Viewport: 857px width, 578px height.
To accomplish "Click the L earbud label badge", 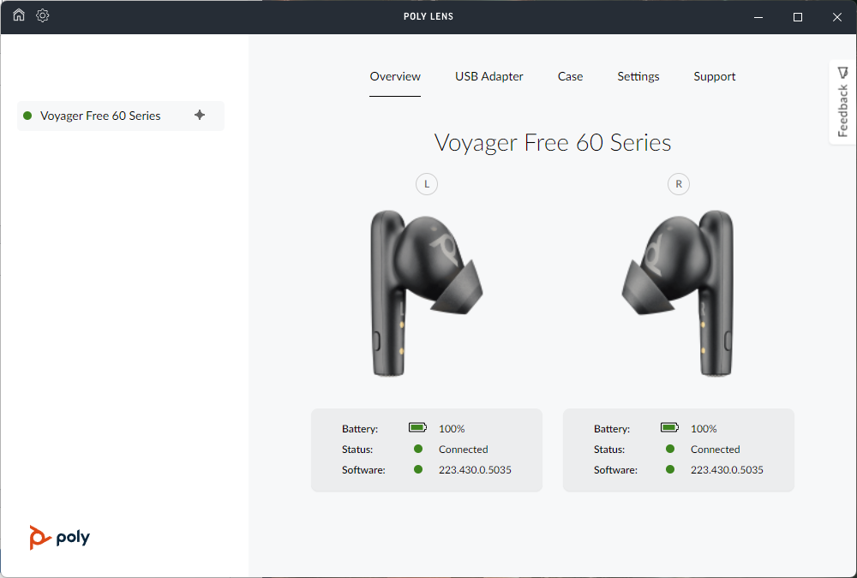I will pos(427,184).
